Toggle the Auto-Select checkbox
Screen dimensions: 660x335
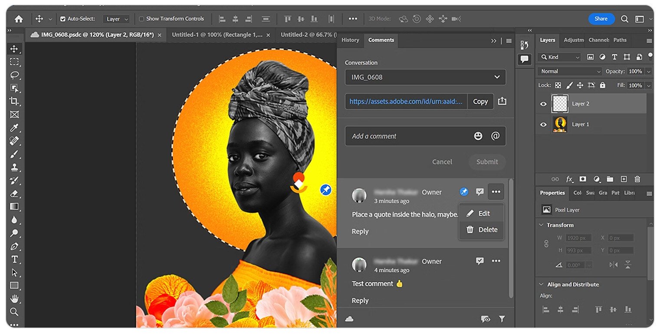tap(63, 19)
